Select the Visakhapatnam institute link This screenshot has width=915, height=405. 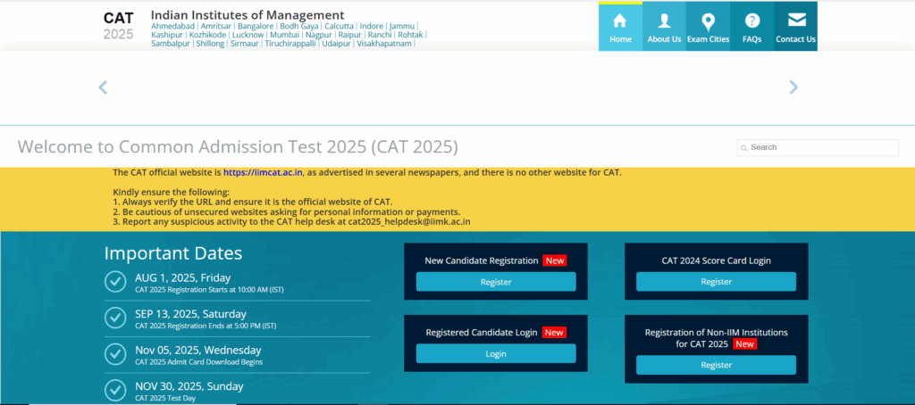pos(383,44)
